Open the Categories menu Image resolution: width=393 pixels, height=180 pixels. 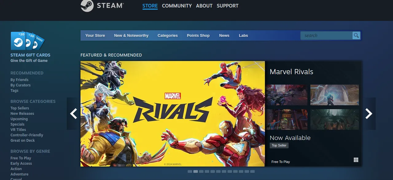tap(168, 36)
